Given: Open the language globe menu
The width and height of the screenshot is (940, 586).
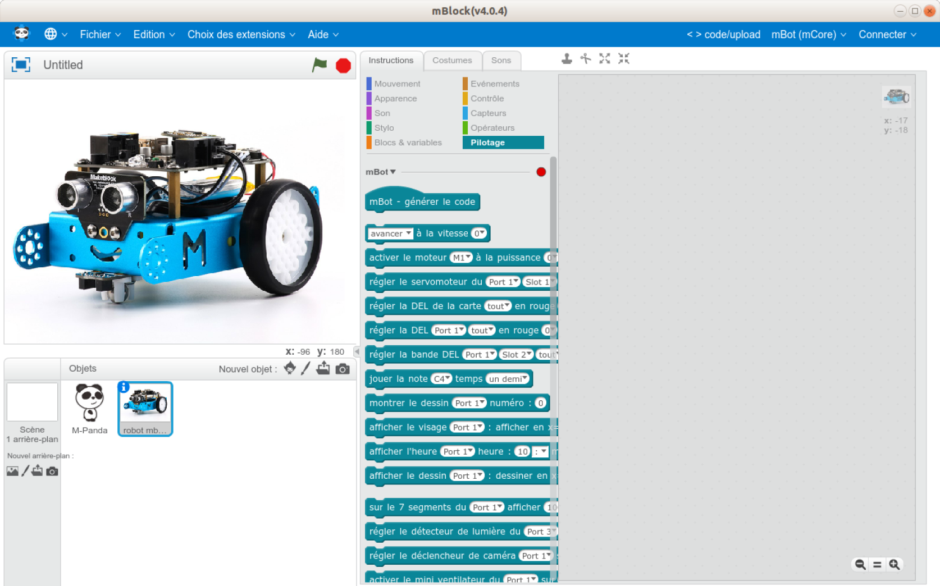Looking at the screenshot, I should coord(56,34).
